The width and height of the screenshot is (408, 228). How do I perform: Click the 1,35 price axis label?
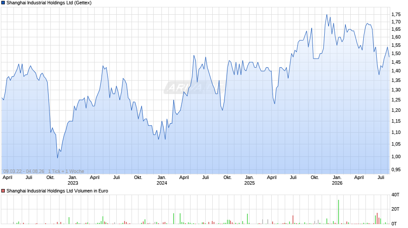(x=396, y=80)
